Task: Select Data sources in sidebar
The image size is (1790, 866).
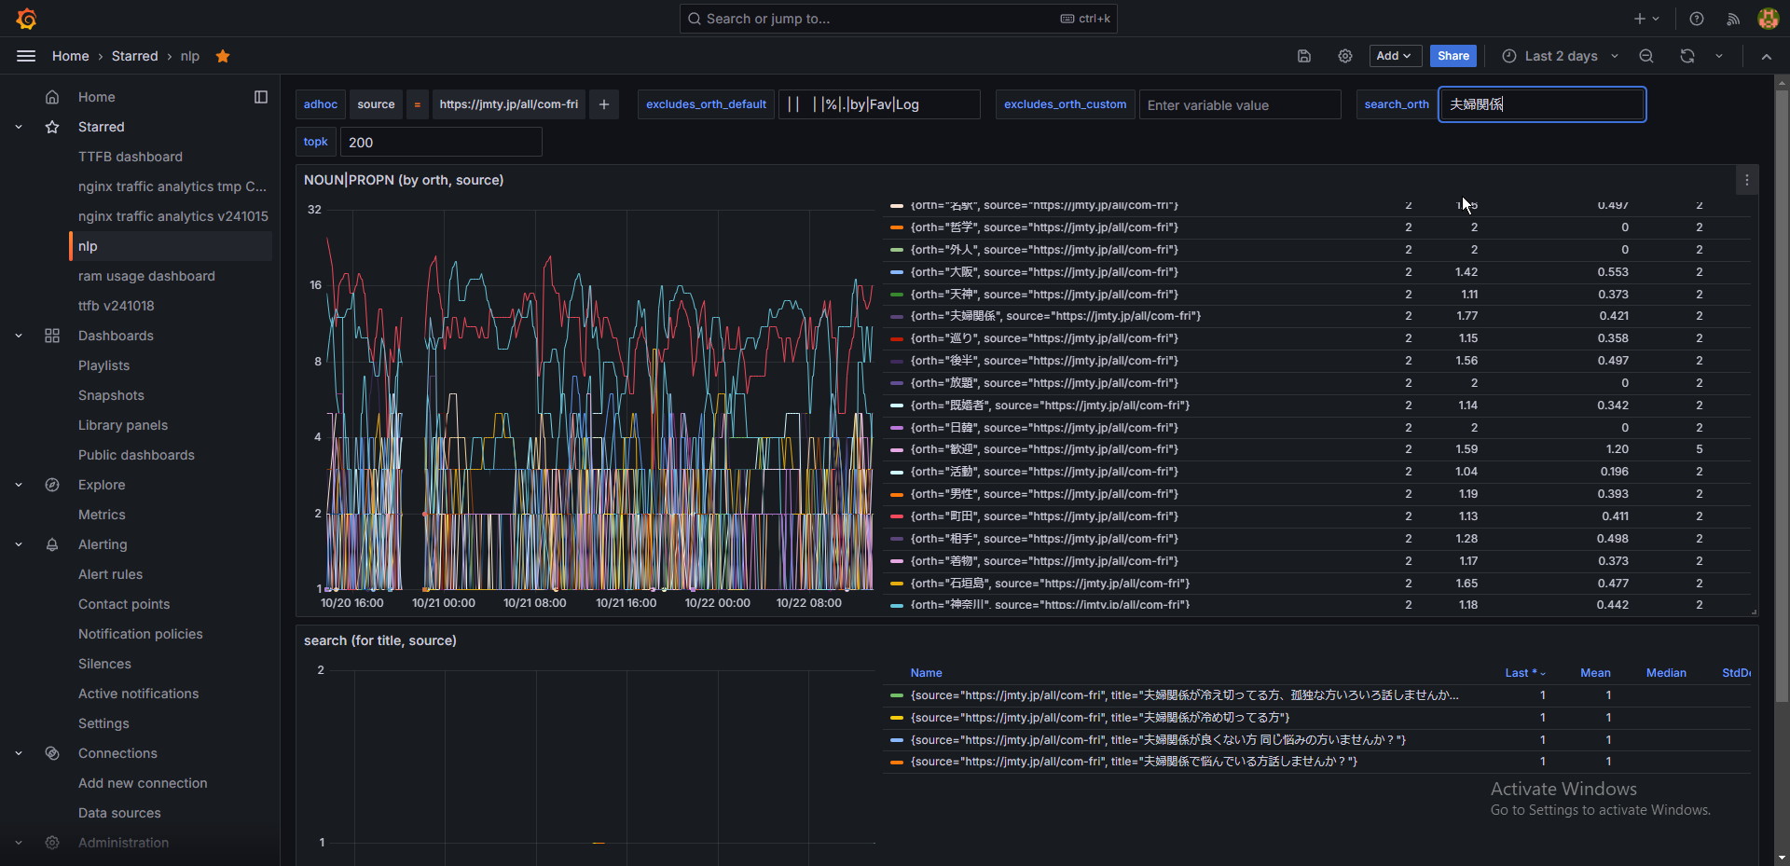Action: pos(119,813)
